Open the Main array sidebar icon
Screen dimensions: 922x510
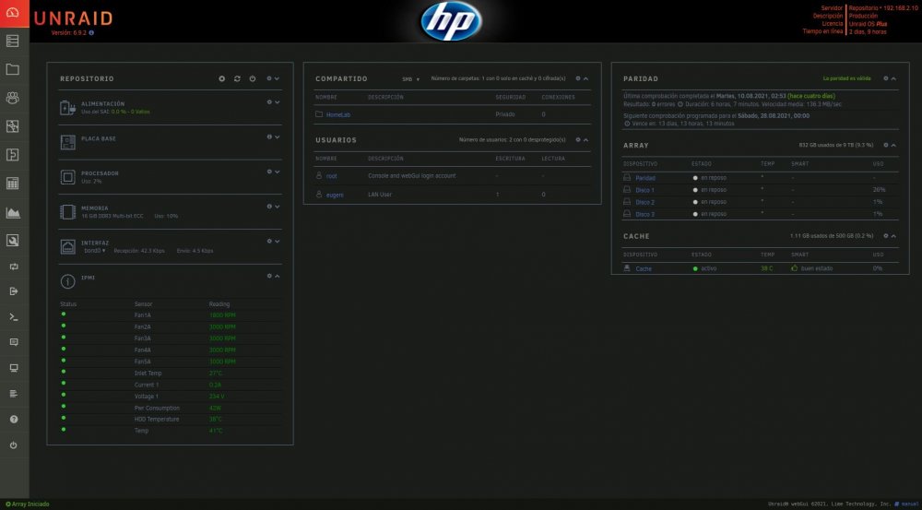coord(12,42)
